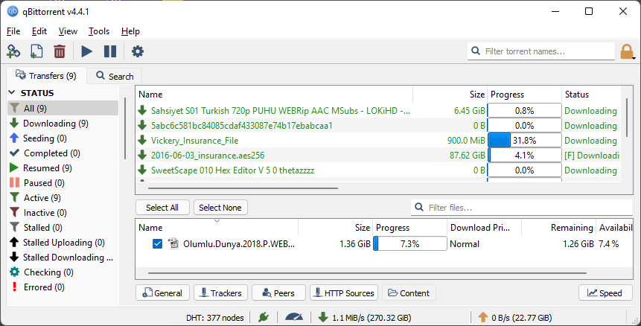Sort torrents by Size column header
The height and width of the screenshot is (326, 641).
click(450, 95)
